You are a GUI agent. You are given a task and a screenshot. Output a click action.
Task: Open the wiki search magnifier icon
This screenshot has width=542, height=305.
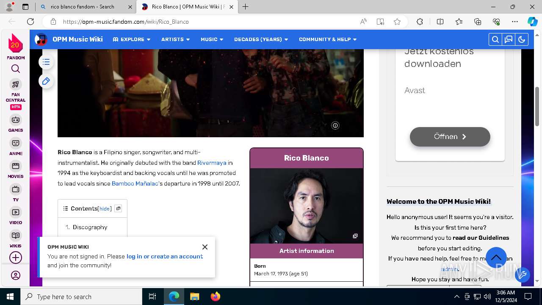pos(495,39)
